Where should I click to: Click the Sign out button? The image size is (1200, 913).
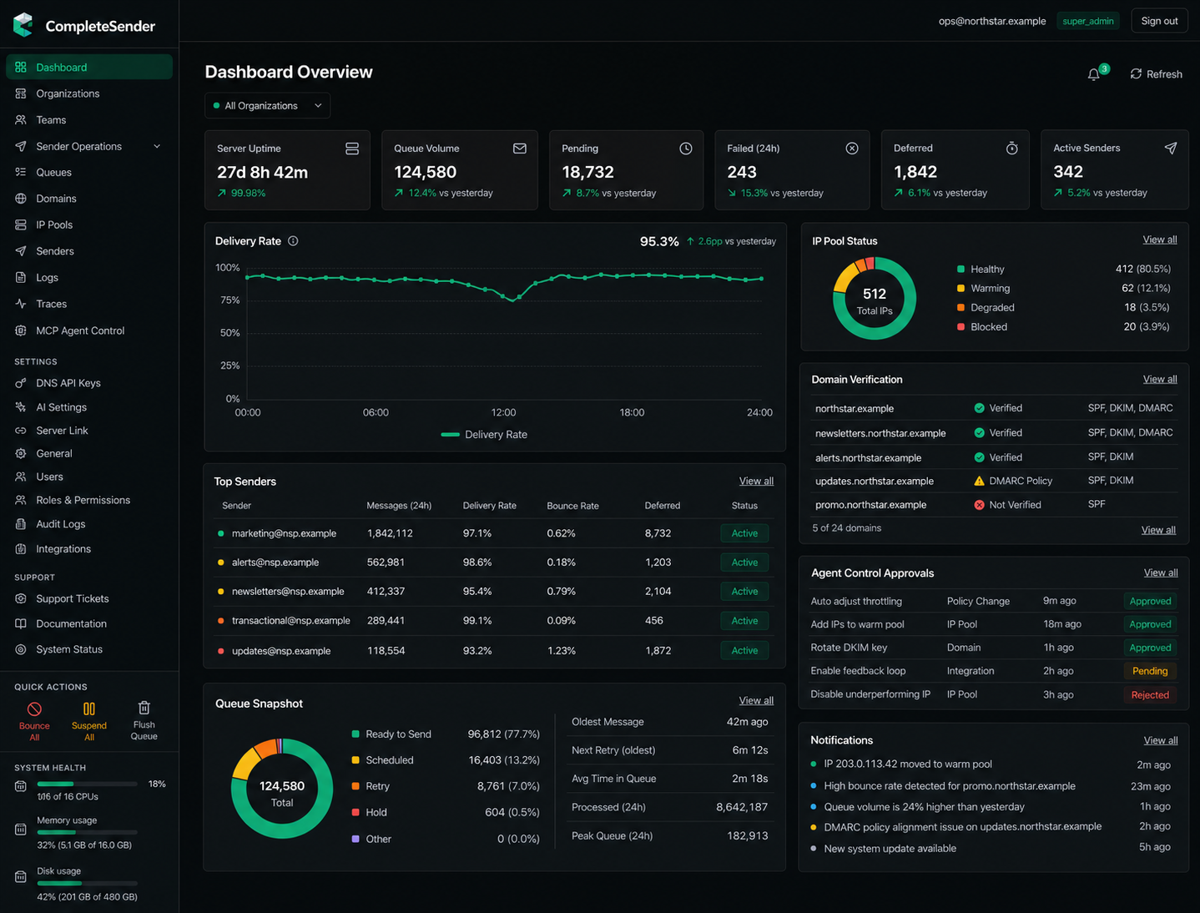1159,21
